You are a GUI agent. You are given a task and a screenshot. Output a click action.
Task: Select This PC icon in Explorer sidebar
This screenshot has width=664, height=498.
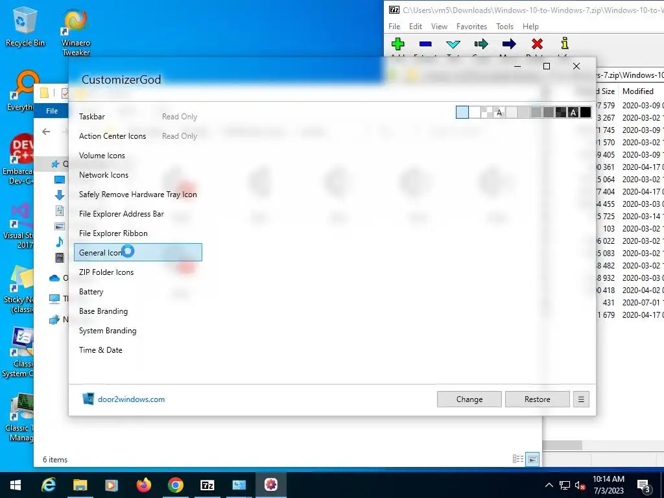[54, 299]
